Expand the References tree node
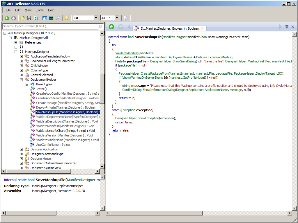The image size is (298, 223). click(x=16, y=42)
